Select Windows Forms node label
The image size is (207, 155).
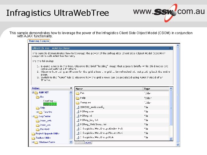click(x=47, y=142)
